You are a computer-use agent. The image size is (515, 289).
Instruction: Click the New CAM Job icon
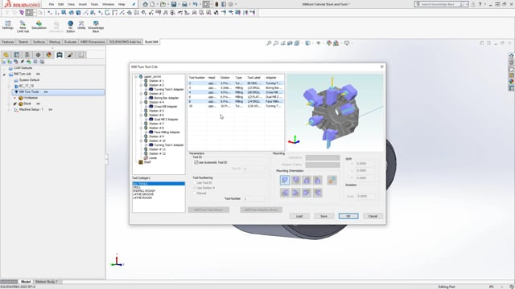click(23, 26)
